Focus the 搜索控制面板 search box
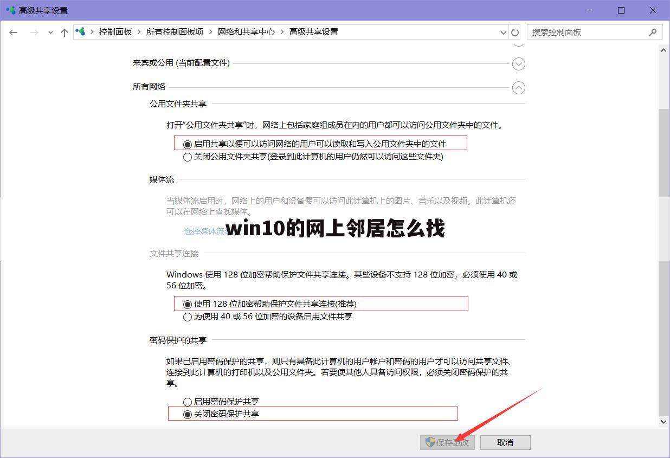Image resolution: width=670 pixels, height=458 pixels. (x=594, y=32)
